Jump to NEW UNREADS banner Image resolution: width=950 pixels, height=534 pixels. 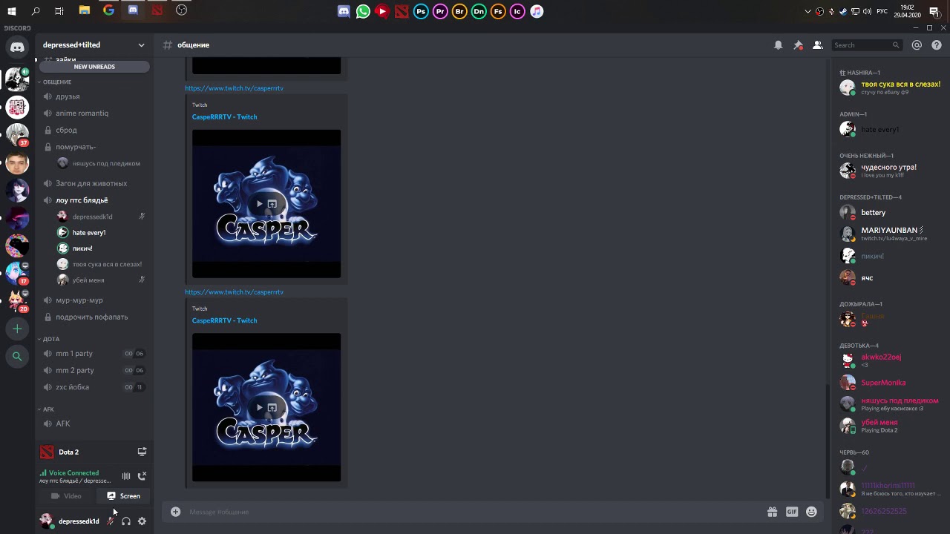click(94, 67)
